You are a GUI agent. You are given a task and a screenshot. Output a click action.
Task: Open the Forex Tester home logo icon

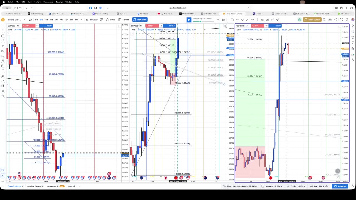tap(3, 19)
